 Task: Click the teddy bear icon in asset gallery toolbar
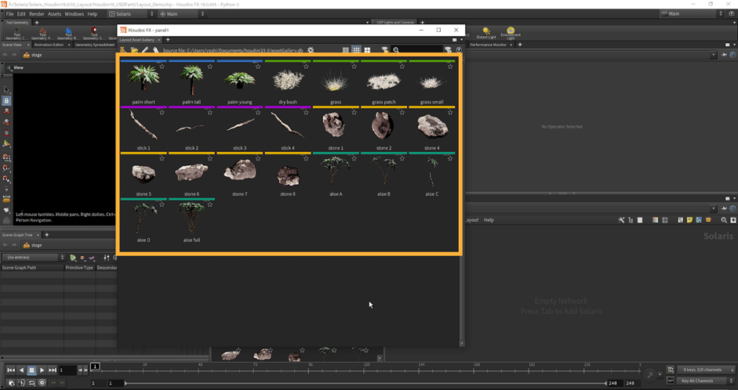(123, 50)
